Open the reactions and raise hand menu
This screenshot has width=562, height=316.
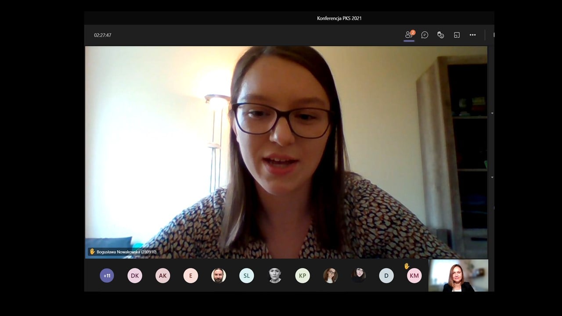click(x=440, y=35)
